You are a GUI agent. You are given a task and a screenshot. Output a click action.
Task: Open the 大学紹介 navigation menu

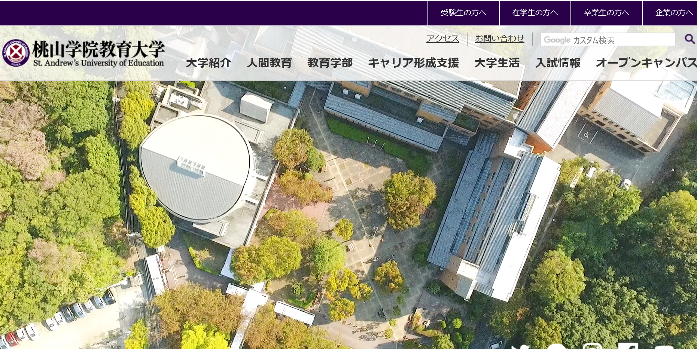tap(209, 63)
